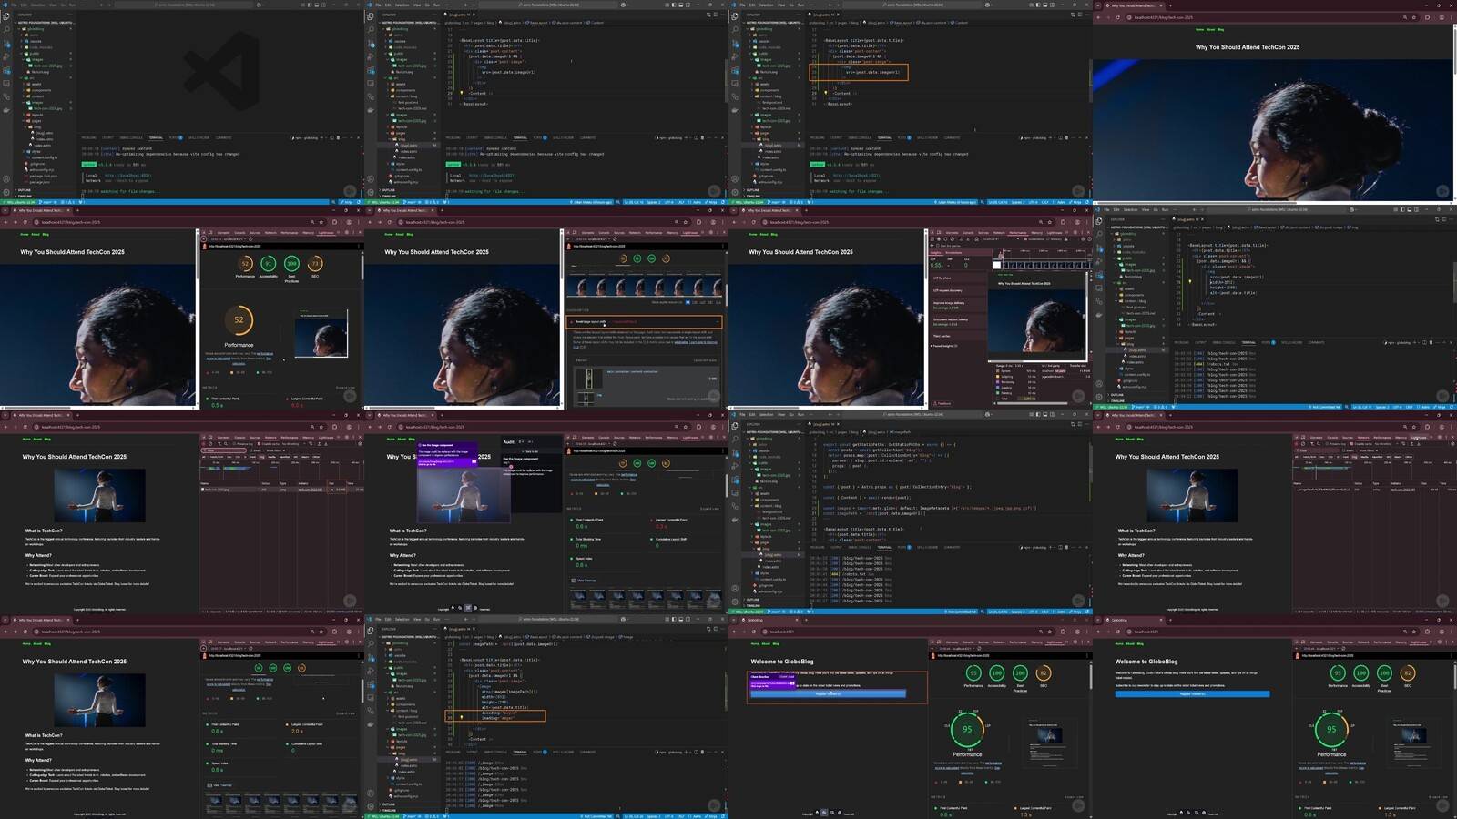This screenshot has width=1457, height=819.
Task: Open Lighthouse report selector dropdown in score-52 frame
Action: pyautogui.click(x=229, y=239)
